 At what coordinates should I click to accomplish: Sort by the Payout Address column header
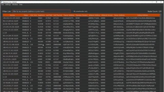click(x=69, y=15)
